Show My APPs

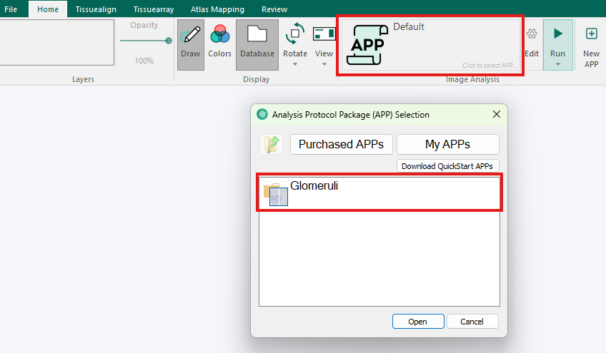coord(448,144)
